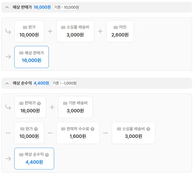Click money icon beside 기본 배송비 label
This screenshot has width=193, height=174.
coord(65,103)
